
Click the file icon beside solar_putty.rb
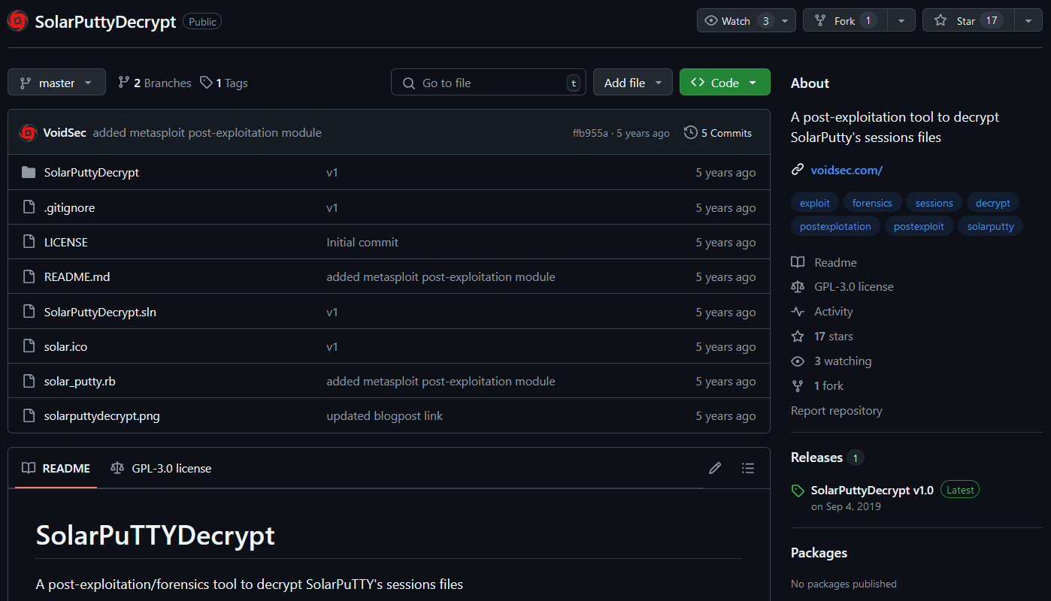[29, 381]
